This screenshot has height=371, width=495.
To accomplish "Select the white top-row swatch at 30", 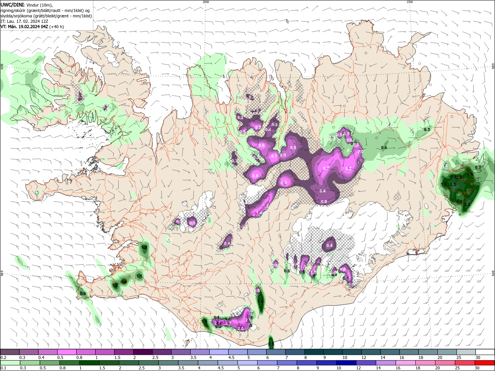I will [x=485, y=352].
